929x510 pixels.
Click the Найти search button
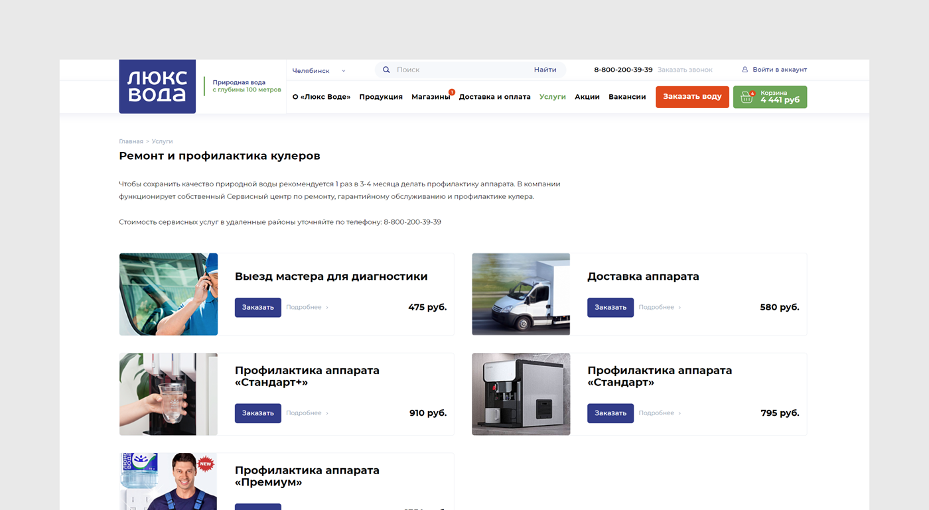[x=545, y=70]
